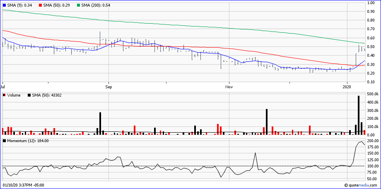Click the red SMA (50) legend swatch
The image size is (381, 189).
click(x=40, y=5)
